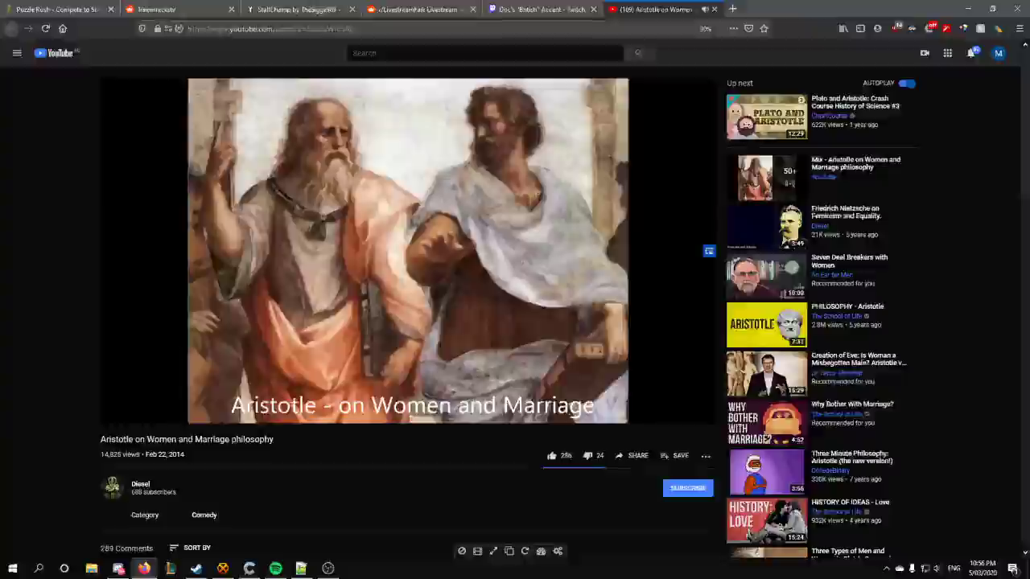Viewport: 1030px width, 579px height.
Task: Open the account avatar menu
Action: tap(999, 53)
